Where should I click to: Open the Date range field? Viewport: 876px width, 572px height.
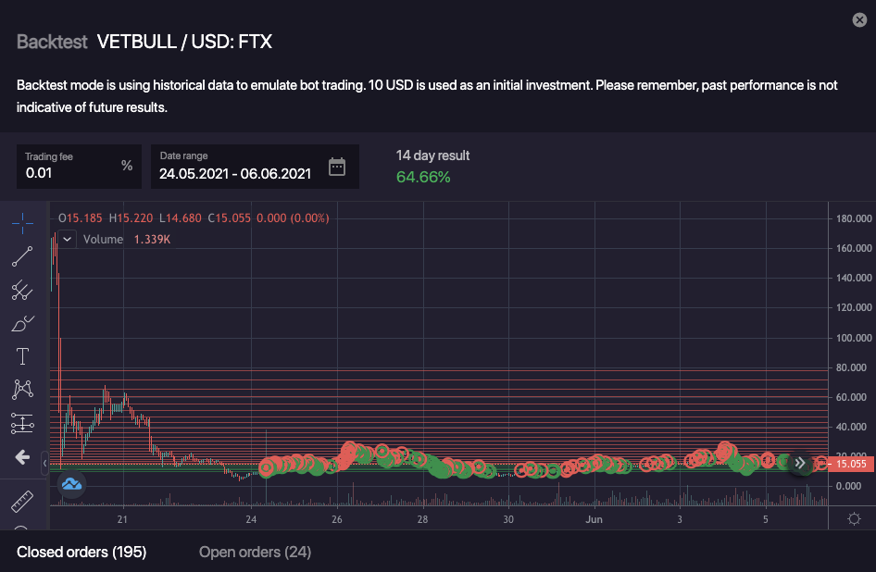coord(255,166)
